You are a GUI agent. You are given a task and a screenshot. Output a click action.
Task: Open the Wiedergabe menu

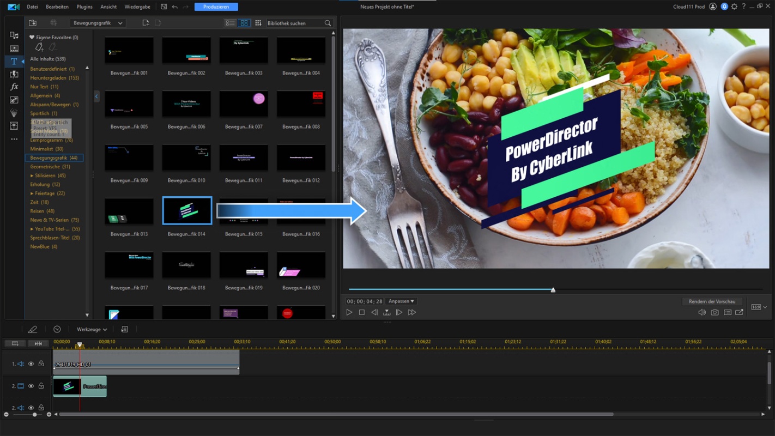pyautogui.click(x=137, y=7)
